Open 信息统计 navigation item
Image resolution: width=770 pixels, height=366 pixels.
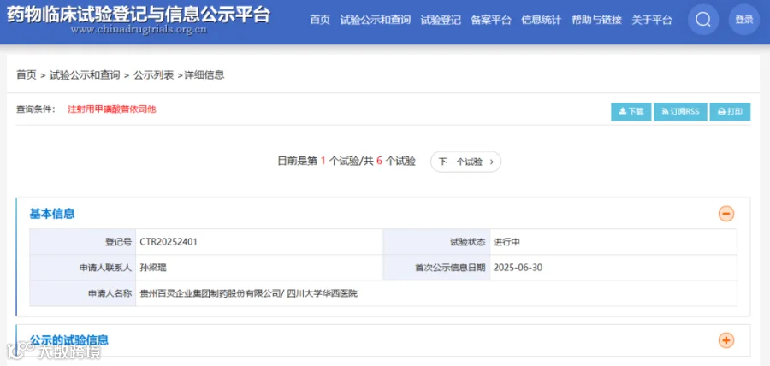542,21
